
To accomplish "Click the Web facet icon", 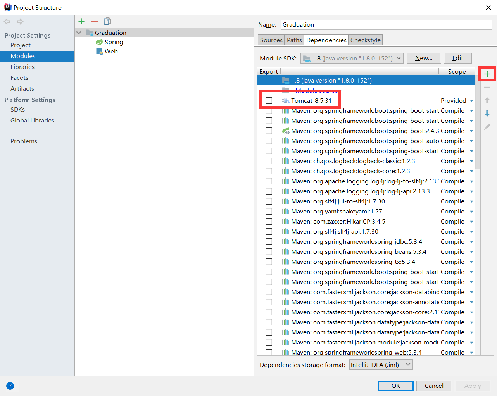I will [x=100, y=51].
